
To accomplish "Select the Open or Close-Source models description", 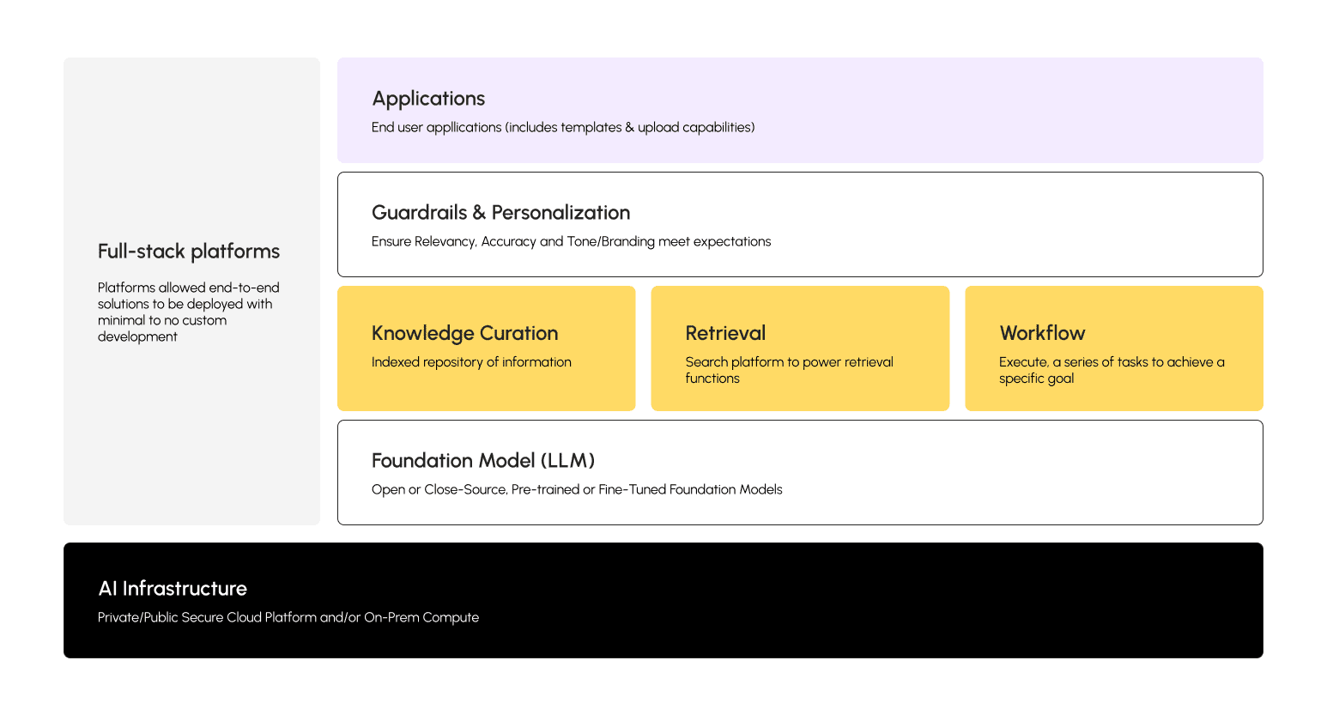I will coord(577,490).
